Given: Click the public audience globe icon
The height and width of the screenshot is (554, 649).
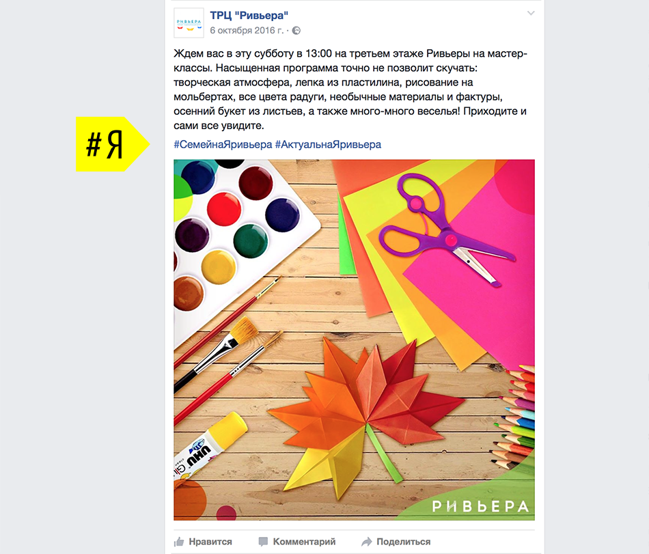Looking at the screenshot, I should click(x=296, y=31).
